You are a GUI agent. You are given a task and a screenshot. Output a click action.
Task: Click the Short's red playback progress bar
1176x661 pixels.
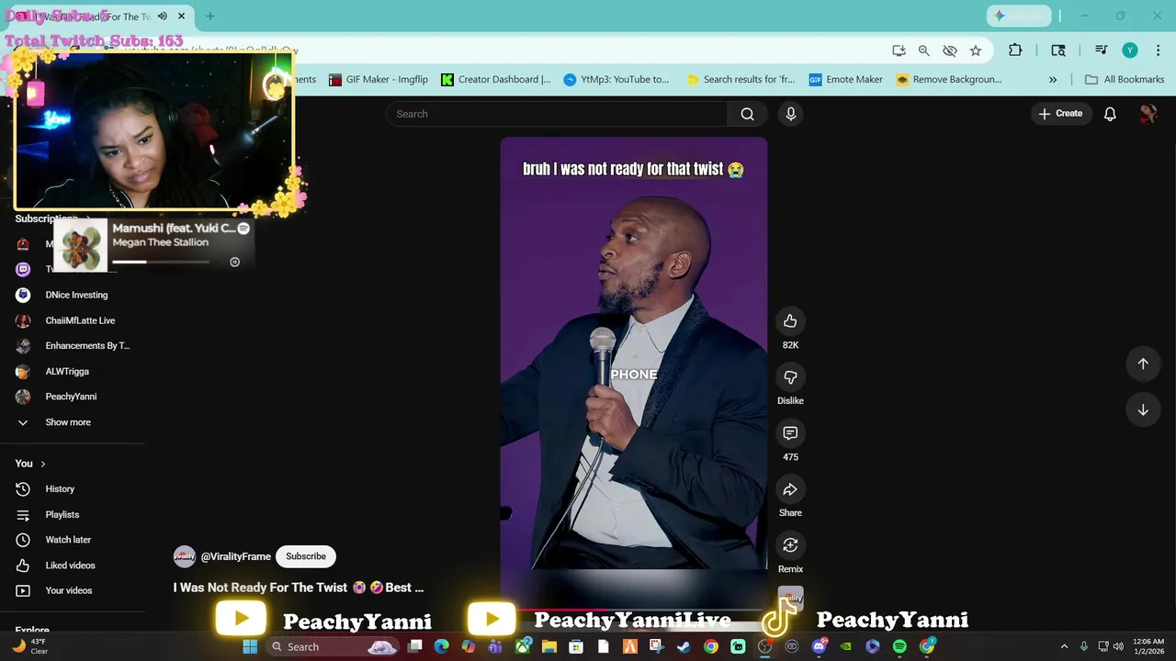pos(634,610)
